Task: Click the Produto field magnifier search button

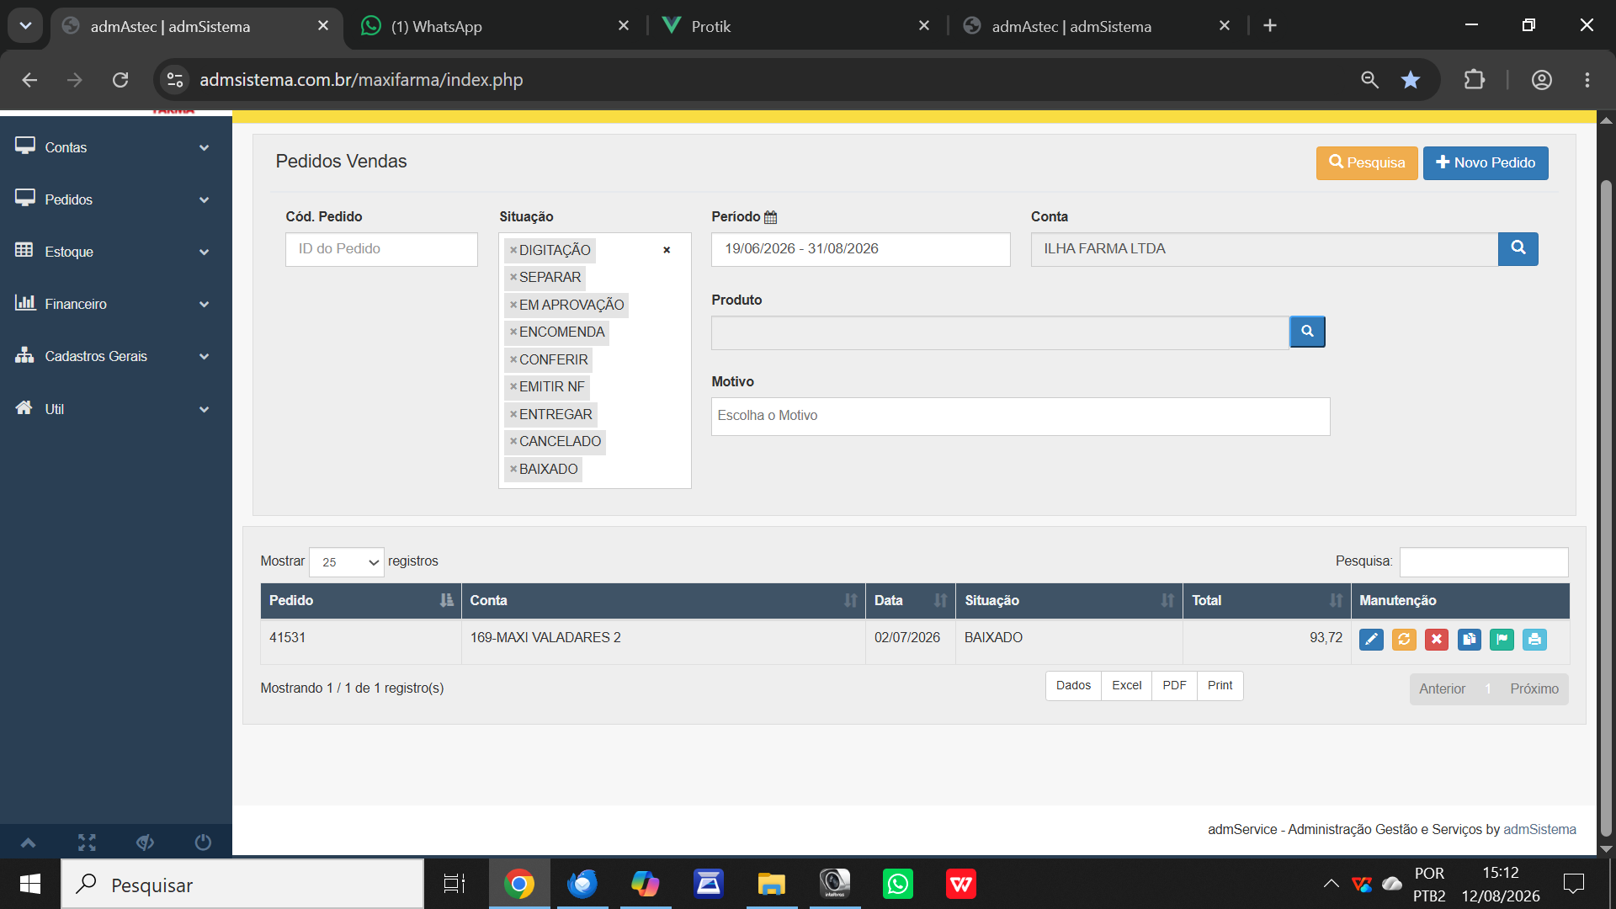Action: pos(1307,332)
